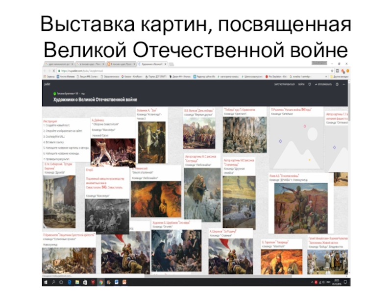Click the Инструкция post heading
This screenshot has width=392, height=294.
pyautogui.click(x=50, y=121)
